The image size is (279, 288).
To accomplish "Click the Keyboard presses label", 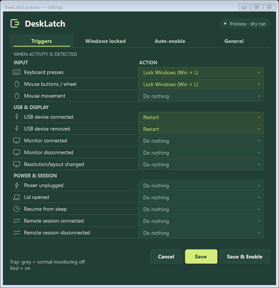I will (x=44, y=72).
